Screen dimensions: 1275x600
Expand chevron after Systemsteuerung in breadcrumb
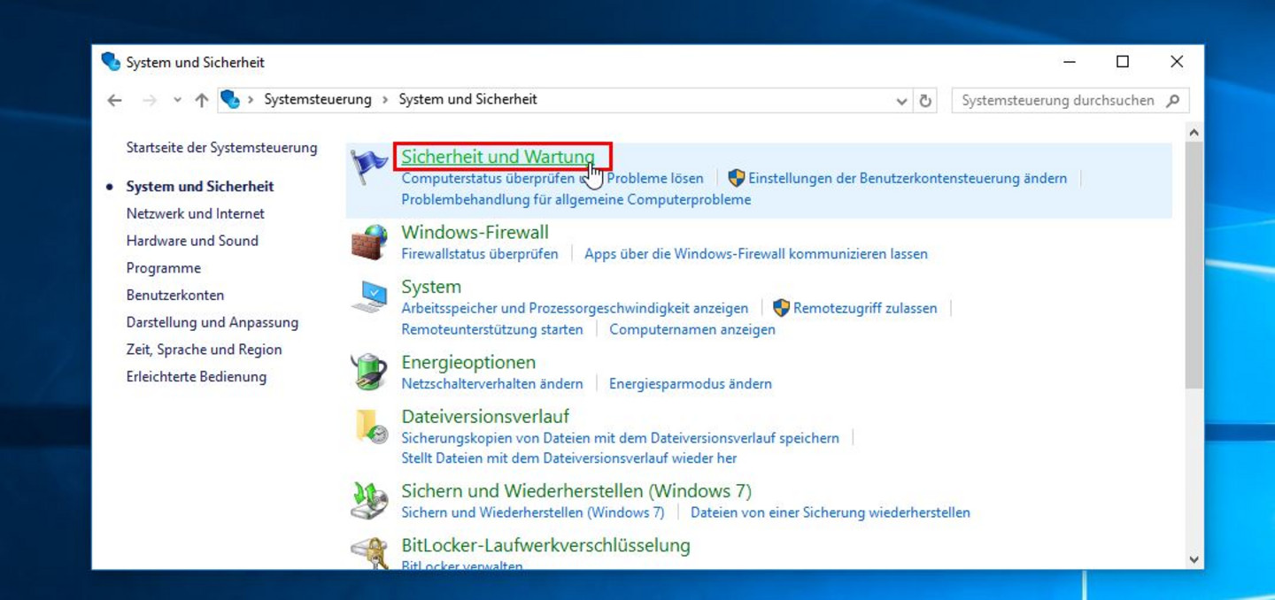point(385,100)
